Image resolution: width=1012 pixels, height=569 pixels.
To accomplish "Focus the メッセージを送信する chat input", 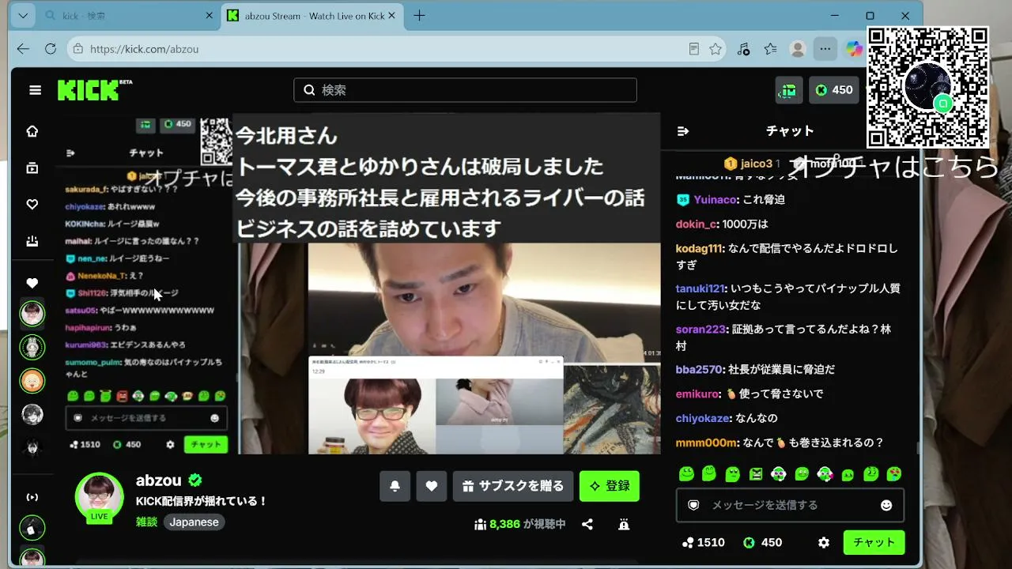I will click(790, 505).
